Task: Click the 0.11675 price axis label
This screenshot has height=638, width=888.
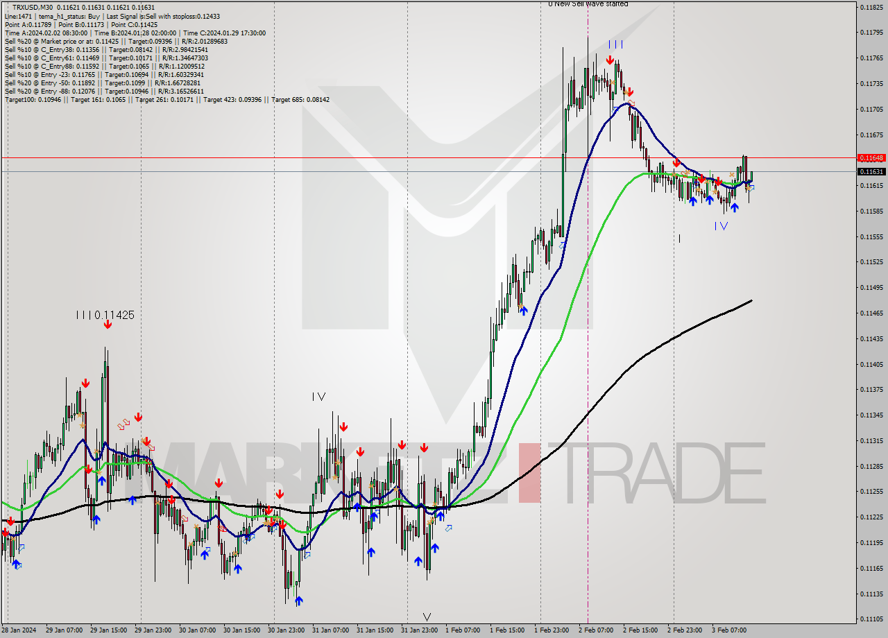Action: coord(871,135)
